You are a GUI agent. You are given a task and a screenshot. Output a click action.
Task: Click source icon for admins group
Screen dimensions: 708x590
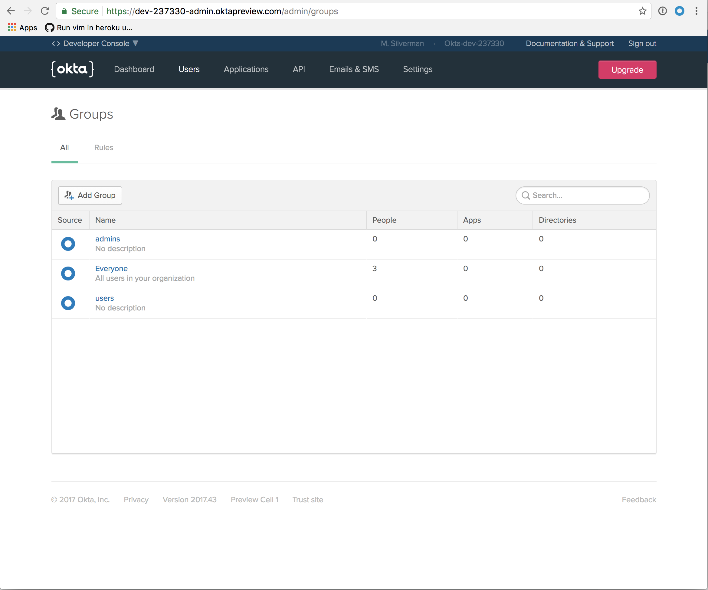pos(68,244)
